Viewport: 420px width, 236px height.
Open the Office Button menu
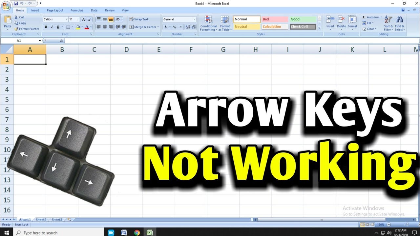tap(6, 6)
